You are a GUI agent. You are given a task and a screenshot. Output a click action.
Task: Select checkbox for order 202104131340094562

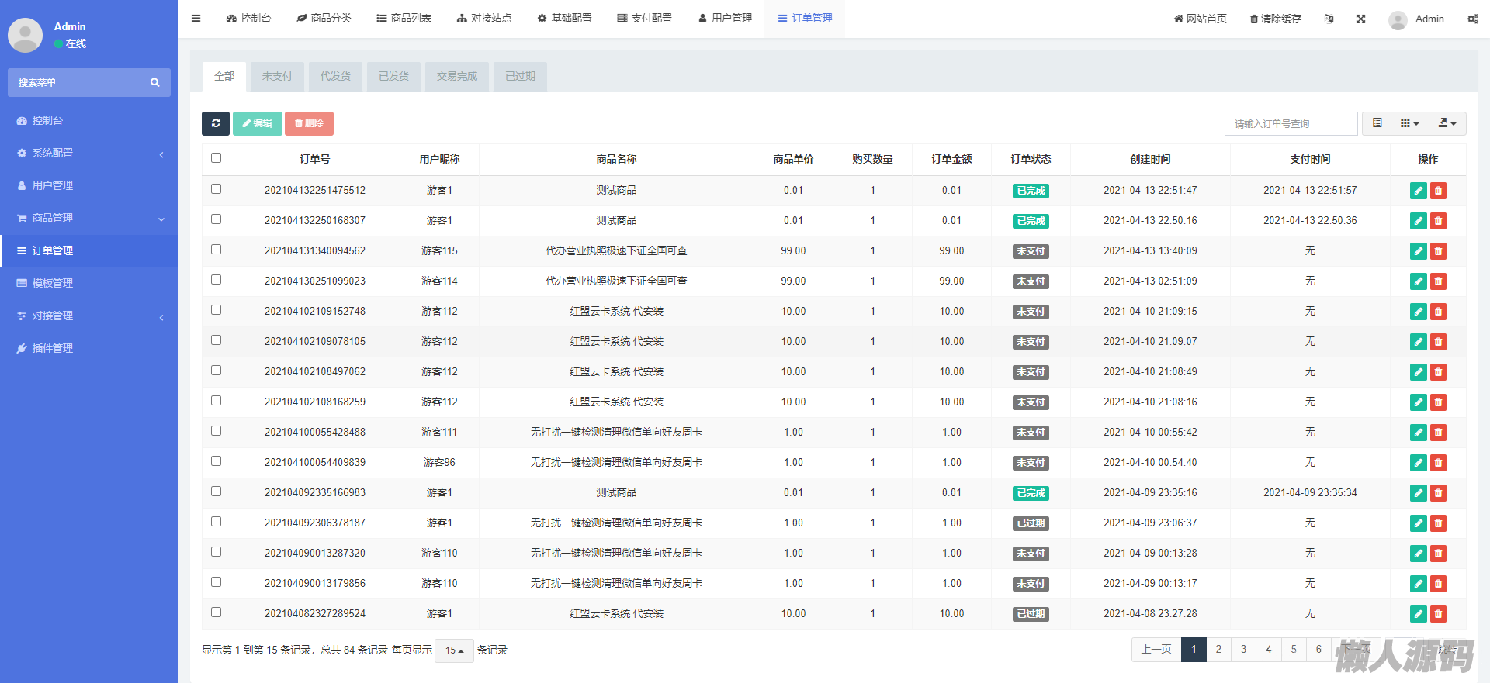(x=216, y=250)
